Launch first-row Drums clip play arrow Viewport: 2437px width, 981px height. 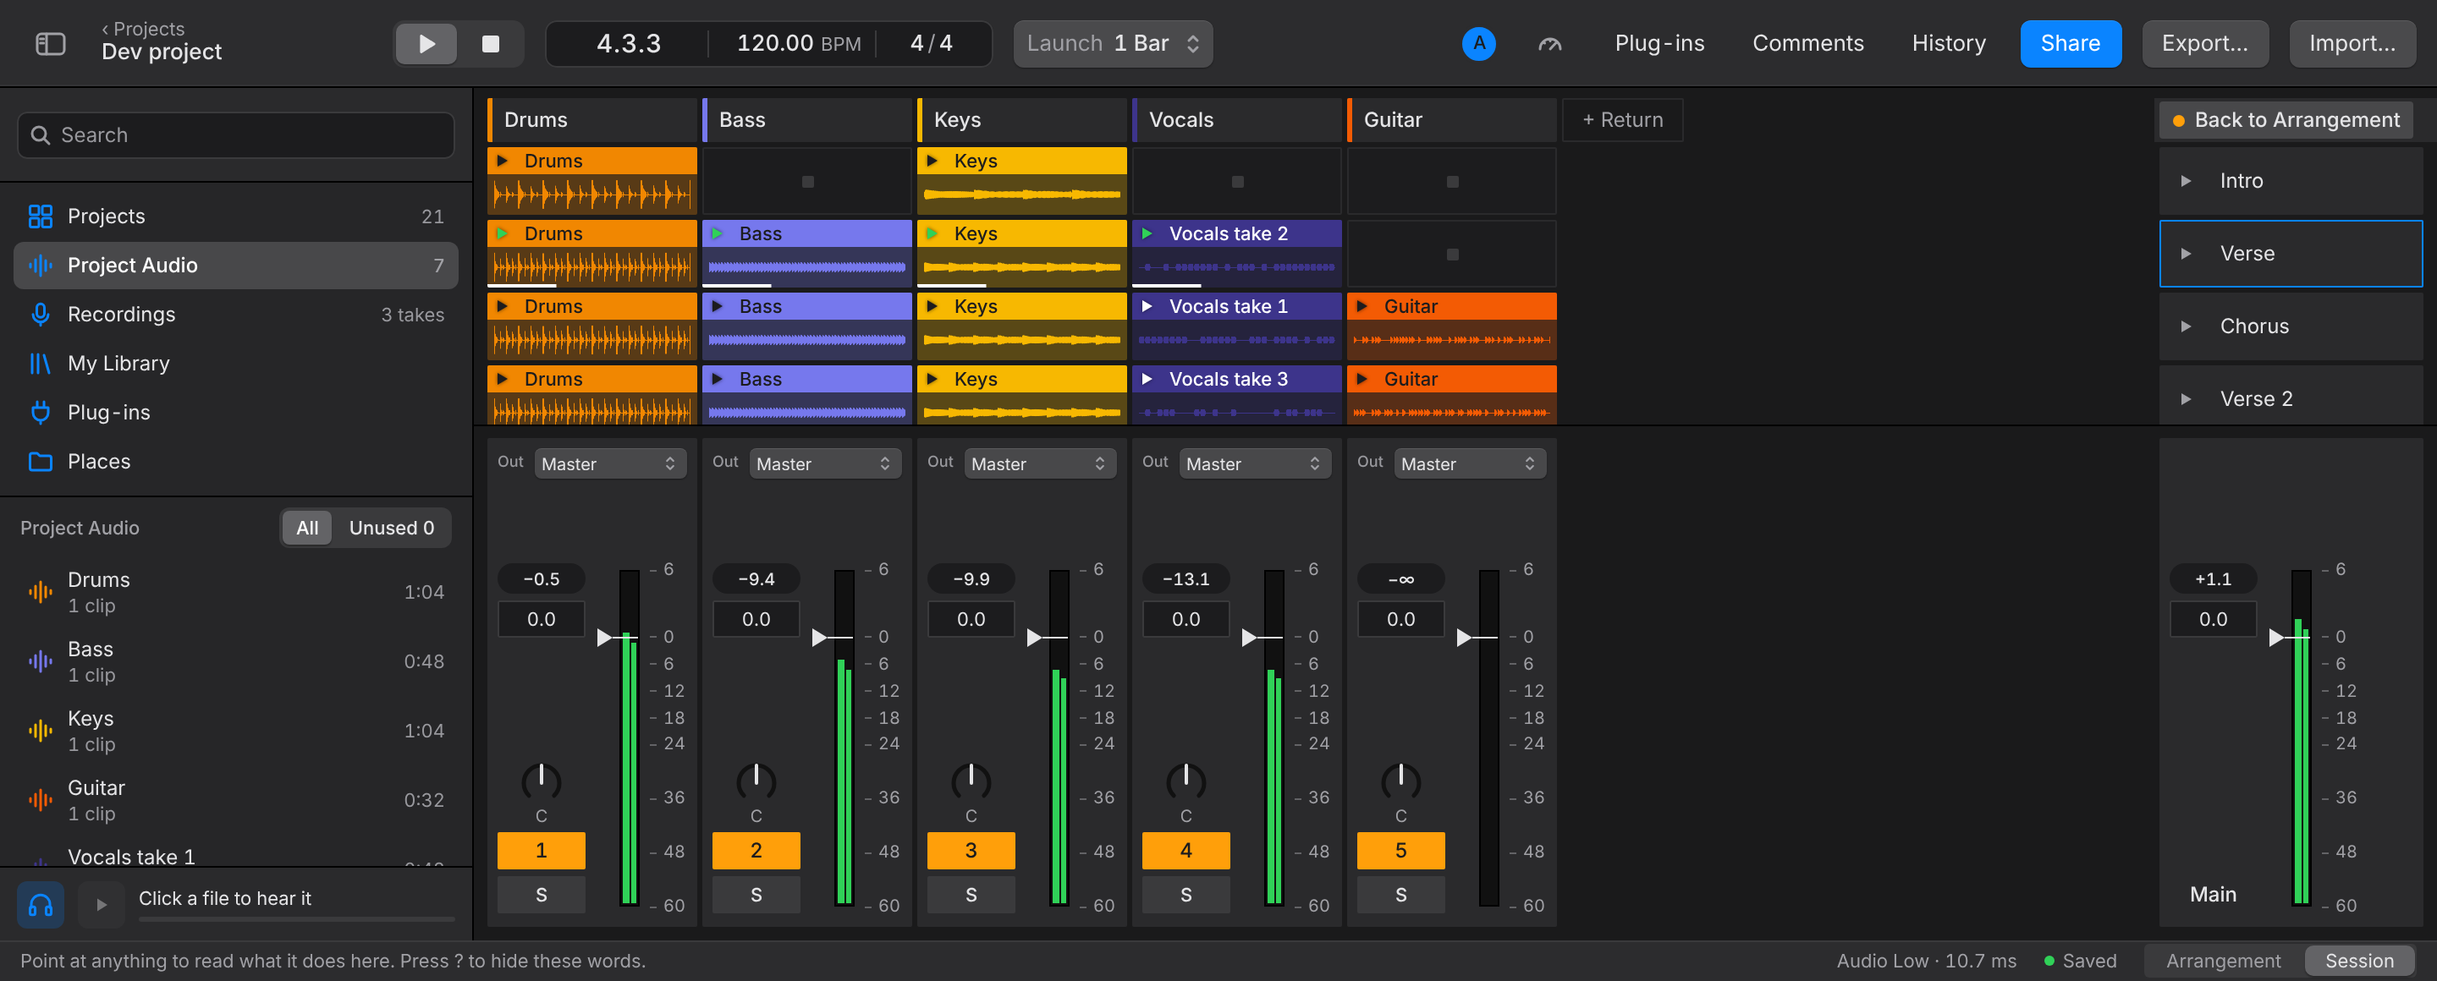point(503,161)
